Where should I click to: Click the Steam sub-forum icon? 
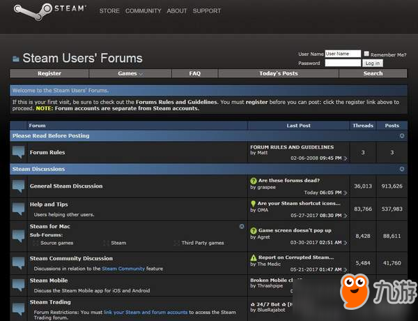point(106,243)
